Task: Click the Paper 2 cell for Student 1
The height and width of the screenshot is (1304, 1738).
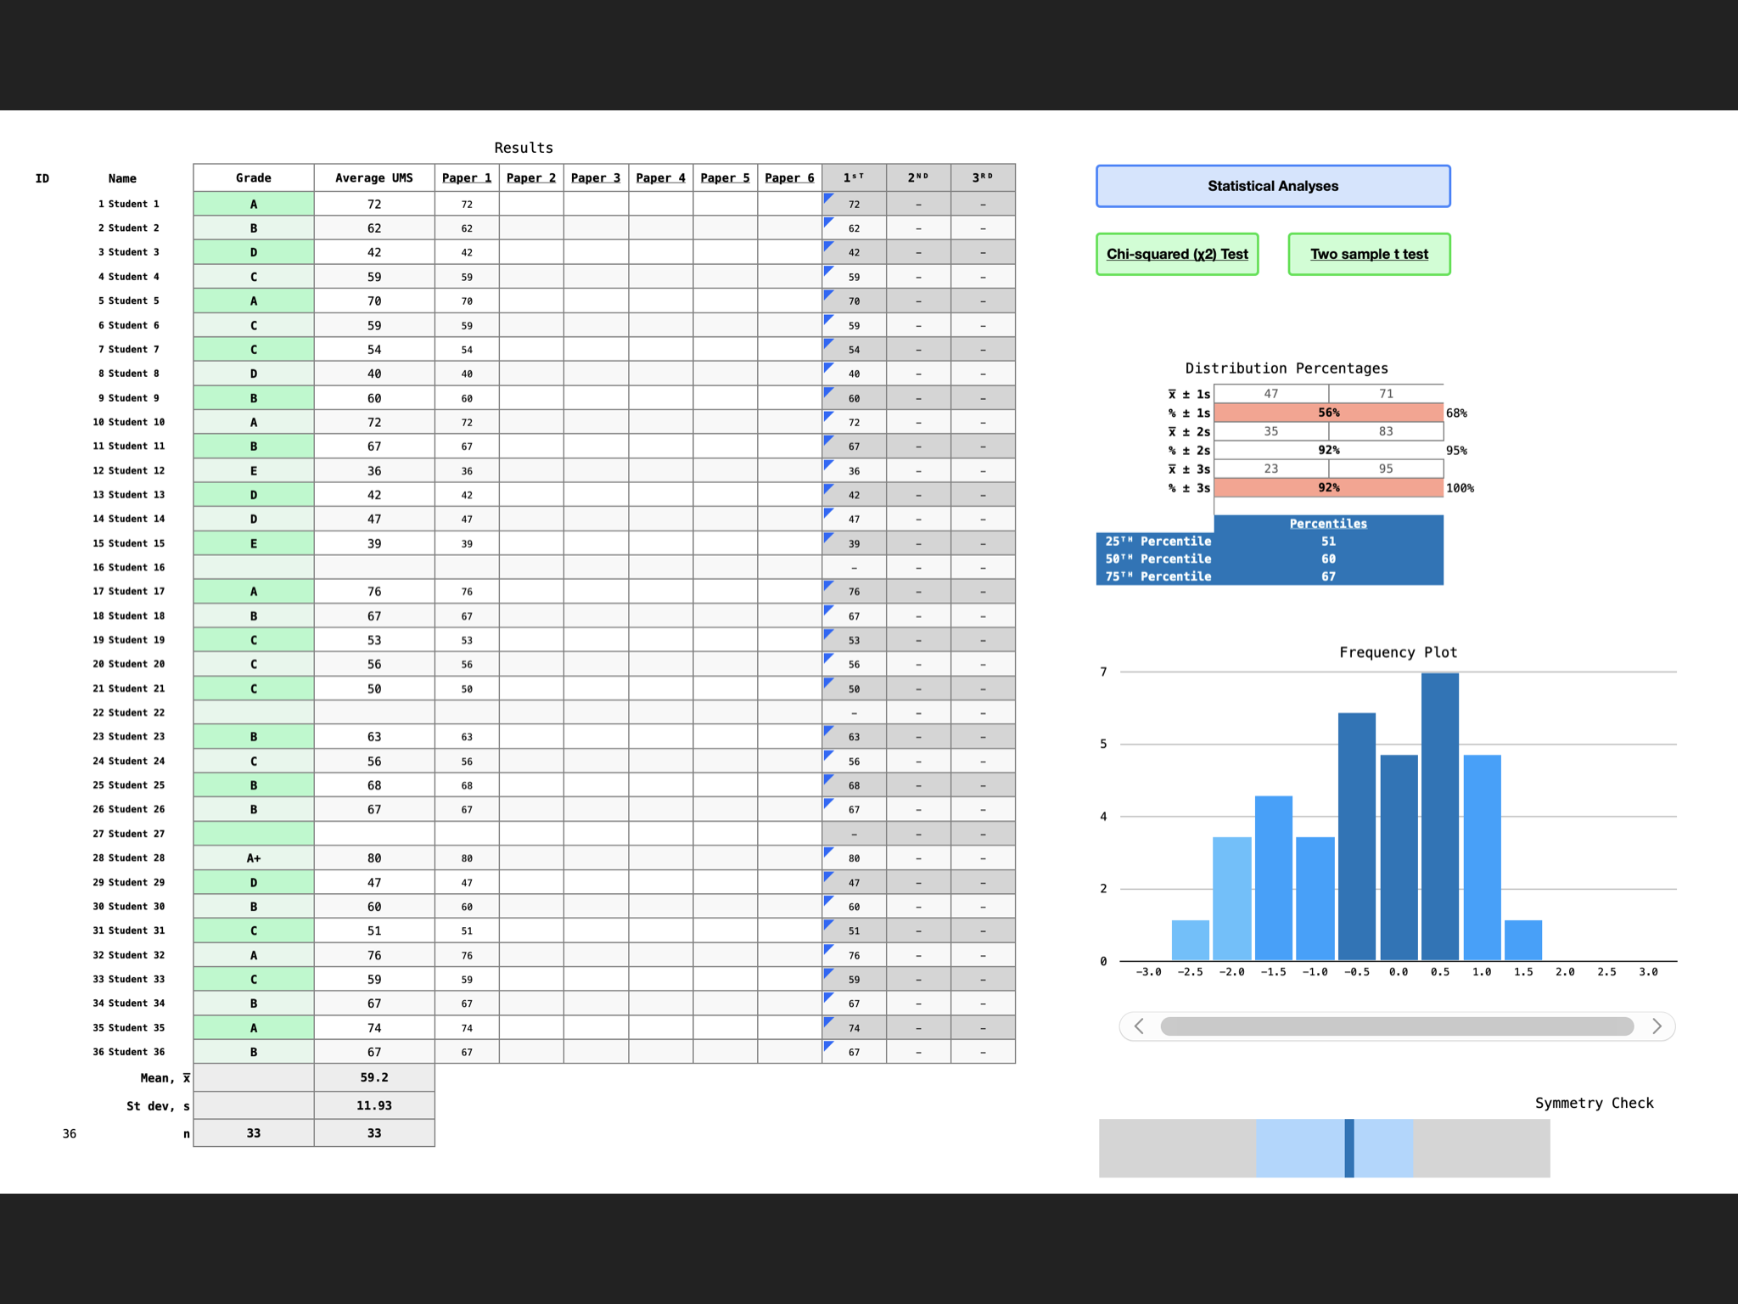Action: (x=531, y=204)
